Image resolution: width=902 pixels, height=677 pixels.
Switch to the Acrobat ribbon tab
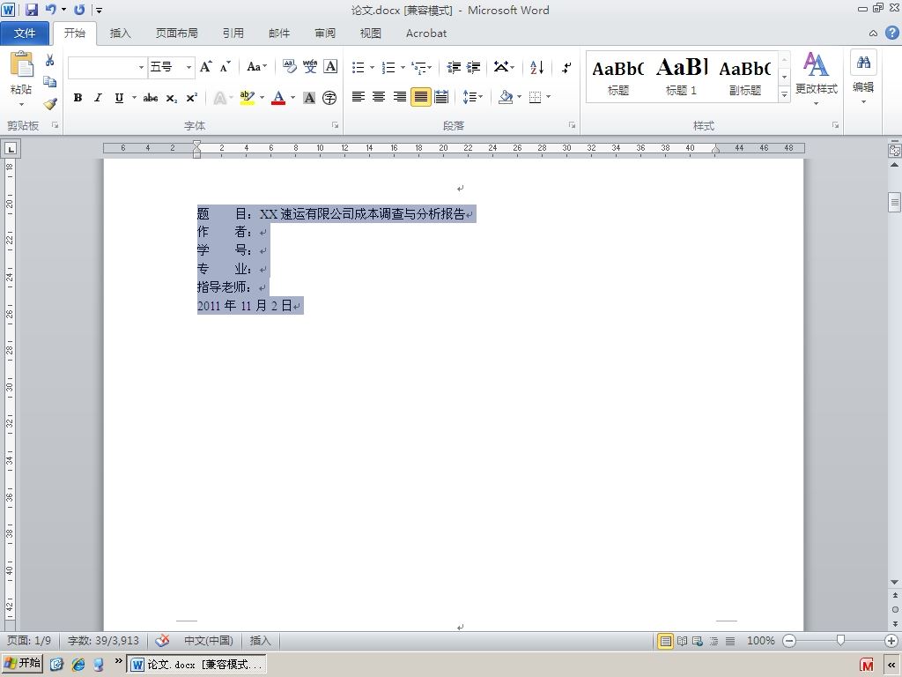click(426, 33)
